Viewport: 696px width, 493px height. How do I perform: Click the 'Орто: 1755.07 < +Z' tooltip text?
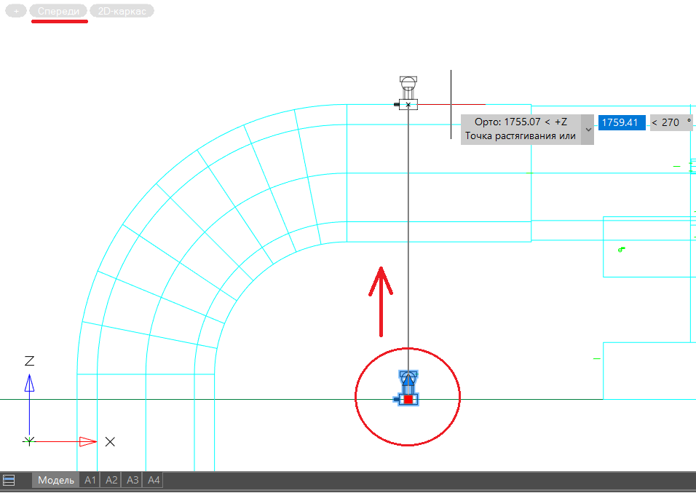521,122
